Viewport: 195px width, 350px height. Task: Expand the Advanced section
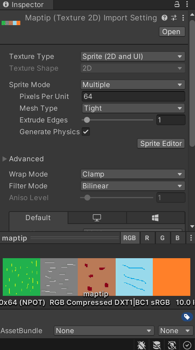tap(4, 159)
